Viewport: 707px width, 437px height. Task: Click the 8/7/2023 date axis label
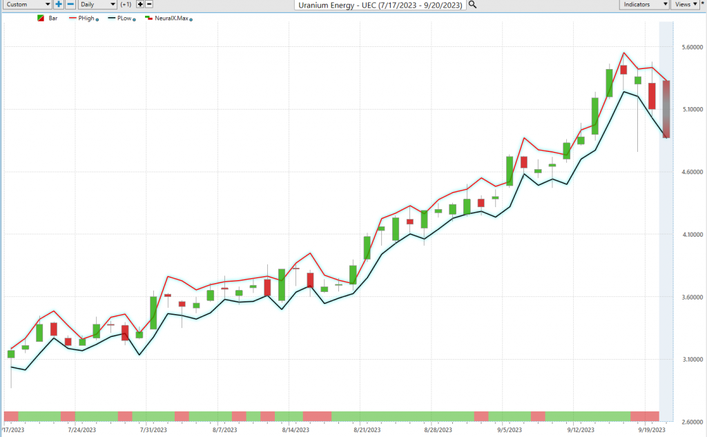coord(224,430)
